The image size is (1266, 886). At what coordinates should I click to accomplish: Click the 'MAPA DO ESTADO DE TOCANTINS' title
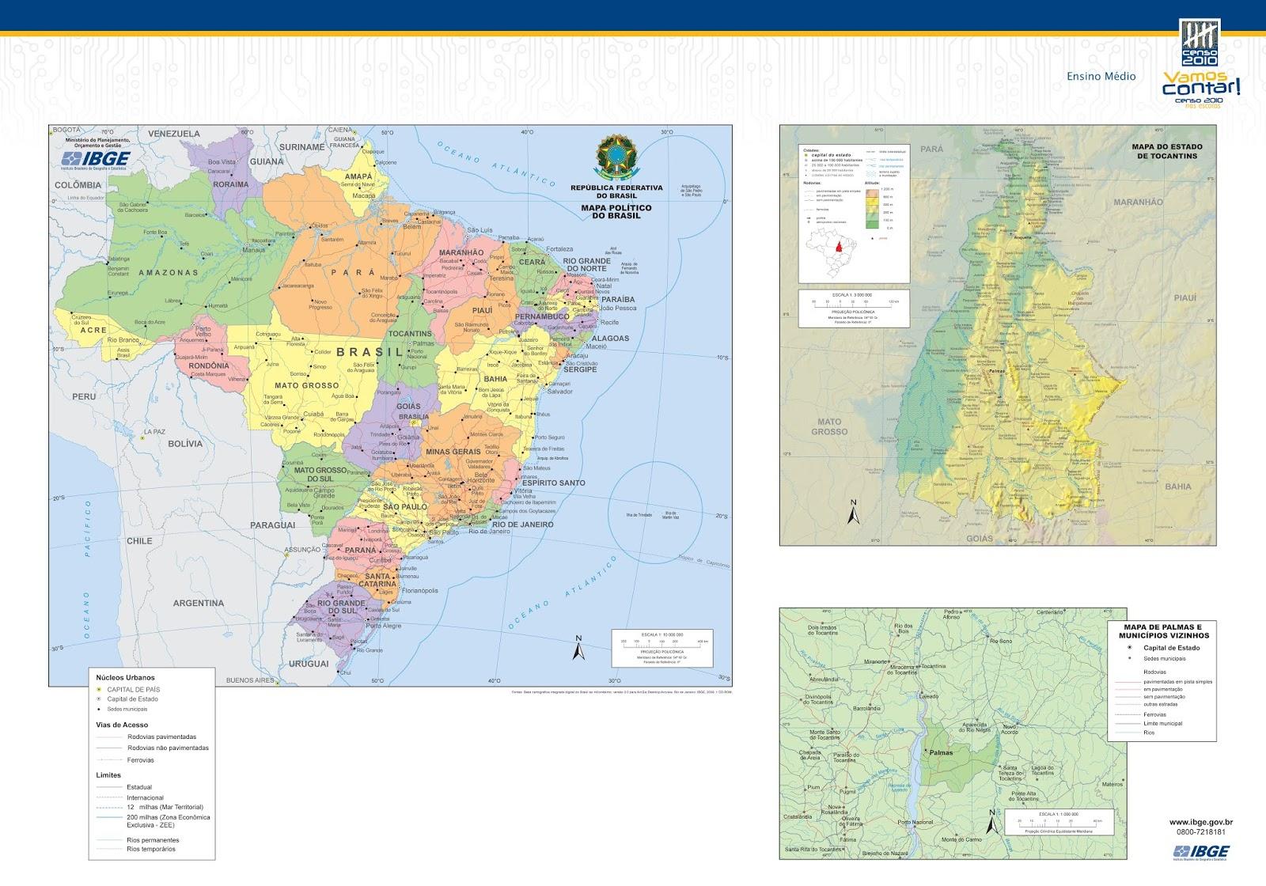pos(1167,151)
